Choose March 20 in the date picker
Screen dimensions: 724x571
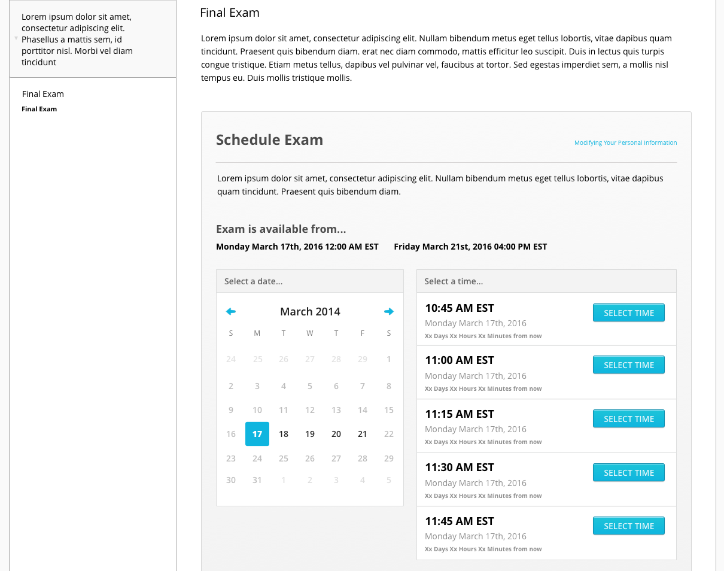coord(336,434)
